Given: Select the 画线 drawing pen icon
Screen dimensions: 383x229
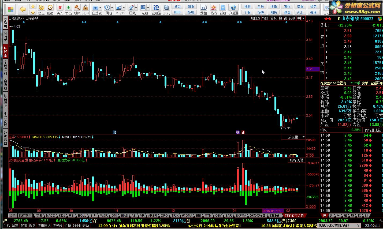Looking at the screenshot, I should pyautogui.click(x=131, y=7).
